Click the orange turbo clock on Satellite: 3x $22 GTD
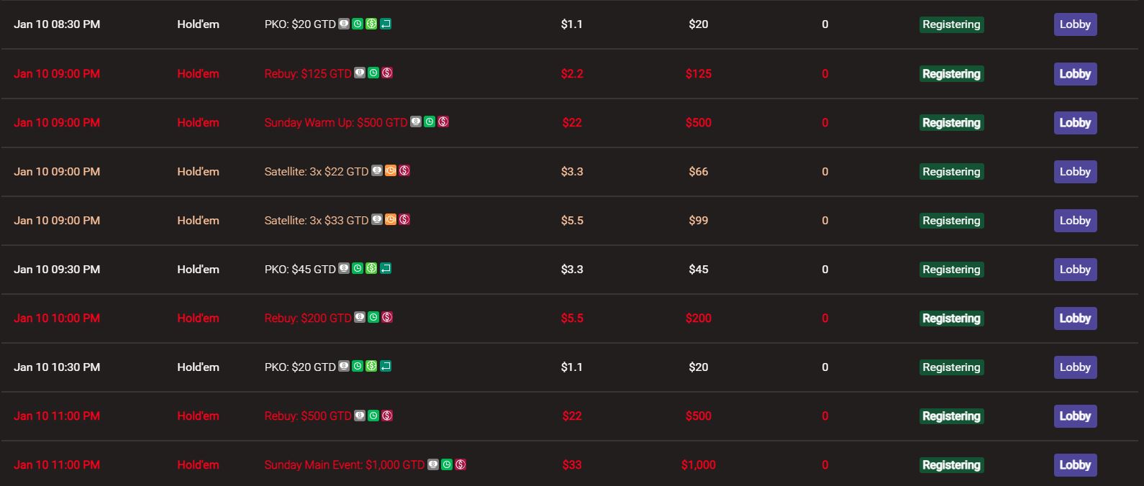This screenshot has width=1144, height=486. point(391,170)
